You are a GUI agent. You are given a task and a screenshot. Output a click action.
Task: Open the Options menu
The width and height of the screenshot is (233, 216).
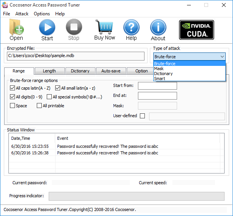coord(42,14)
